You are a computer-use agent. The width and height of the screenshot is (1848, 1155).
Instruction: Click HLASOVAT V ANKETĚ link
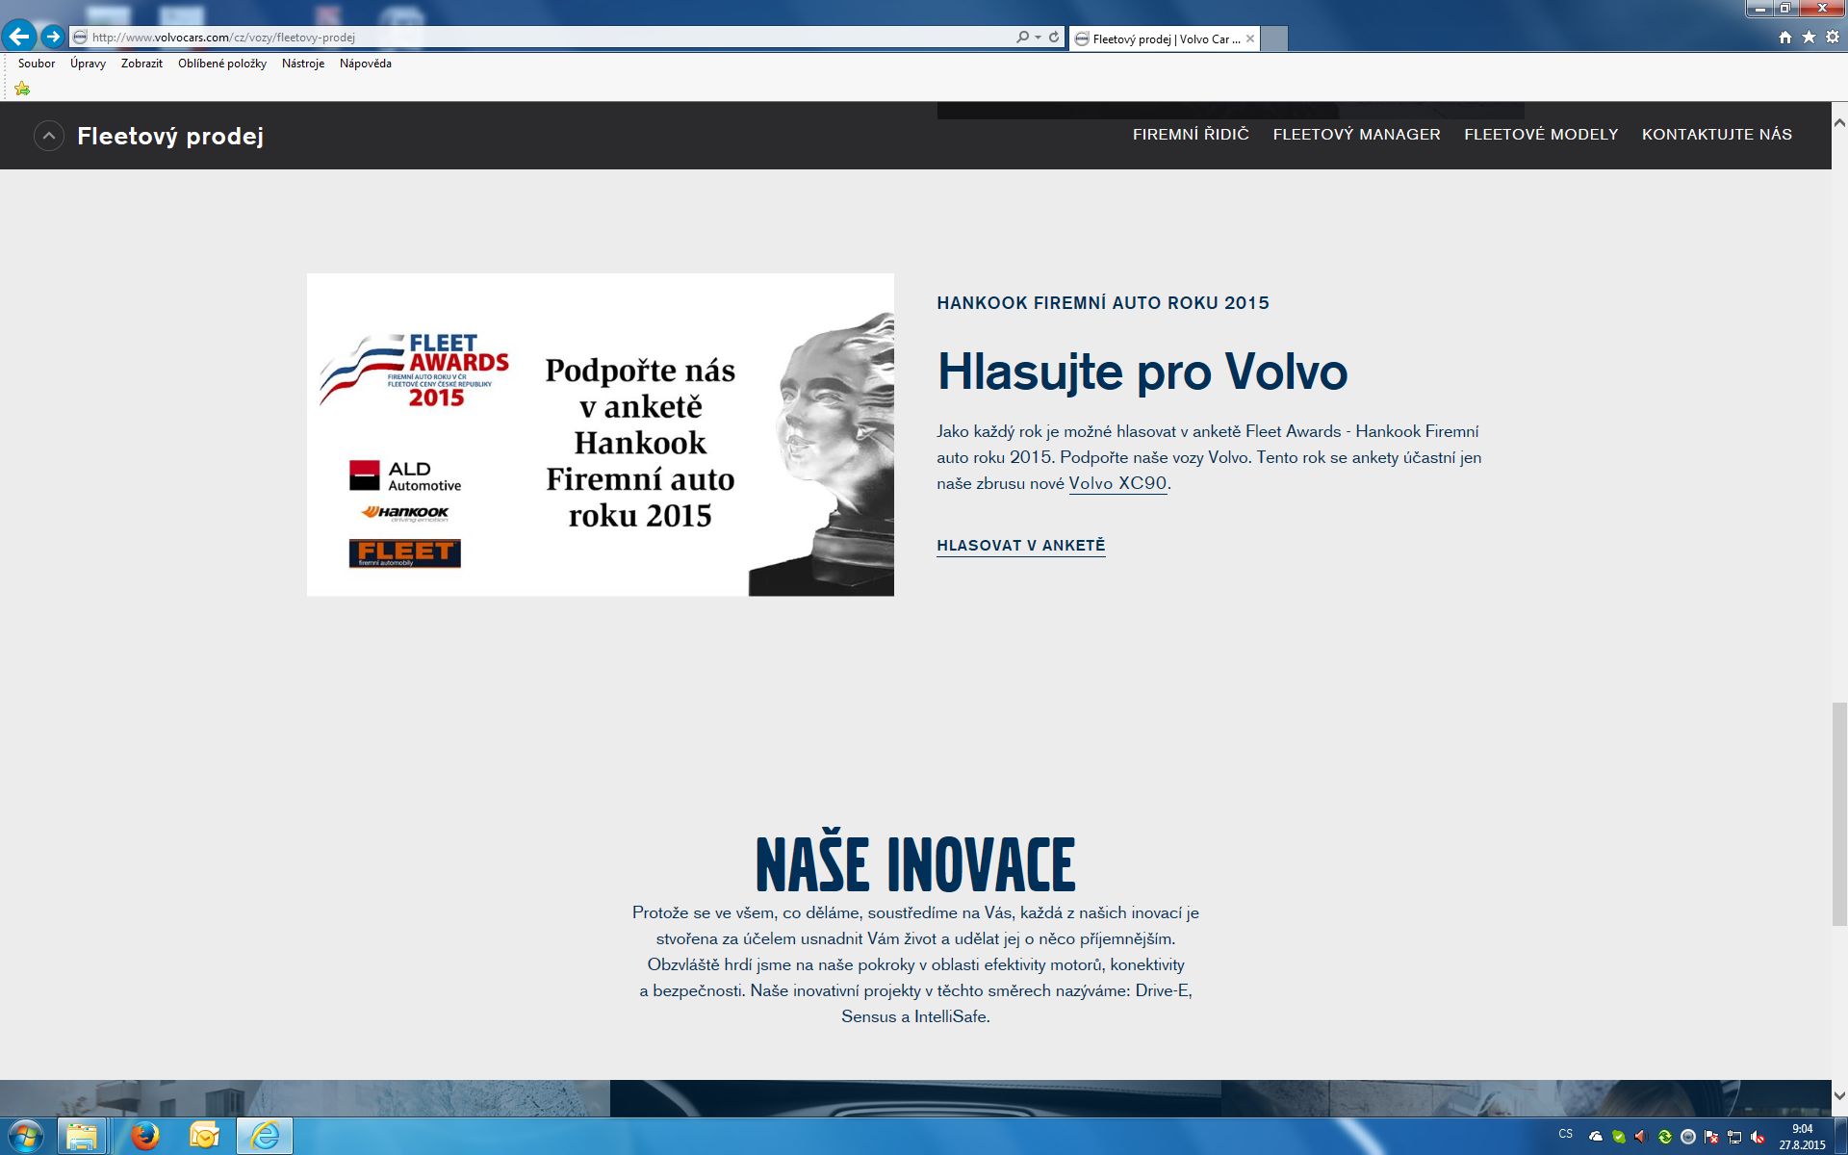tap(1021, 546)
